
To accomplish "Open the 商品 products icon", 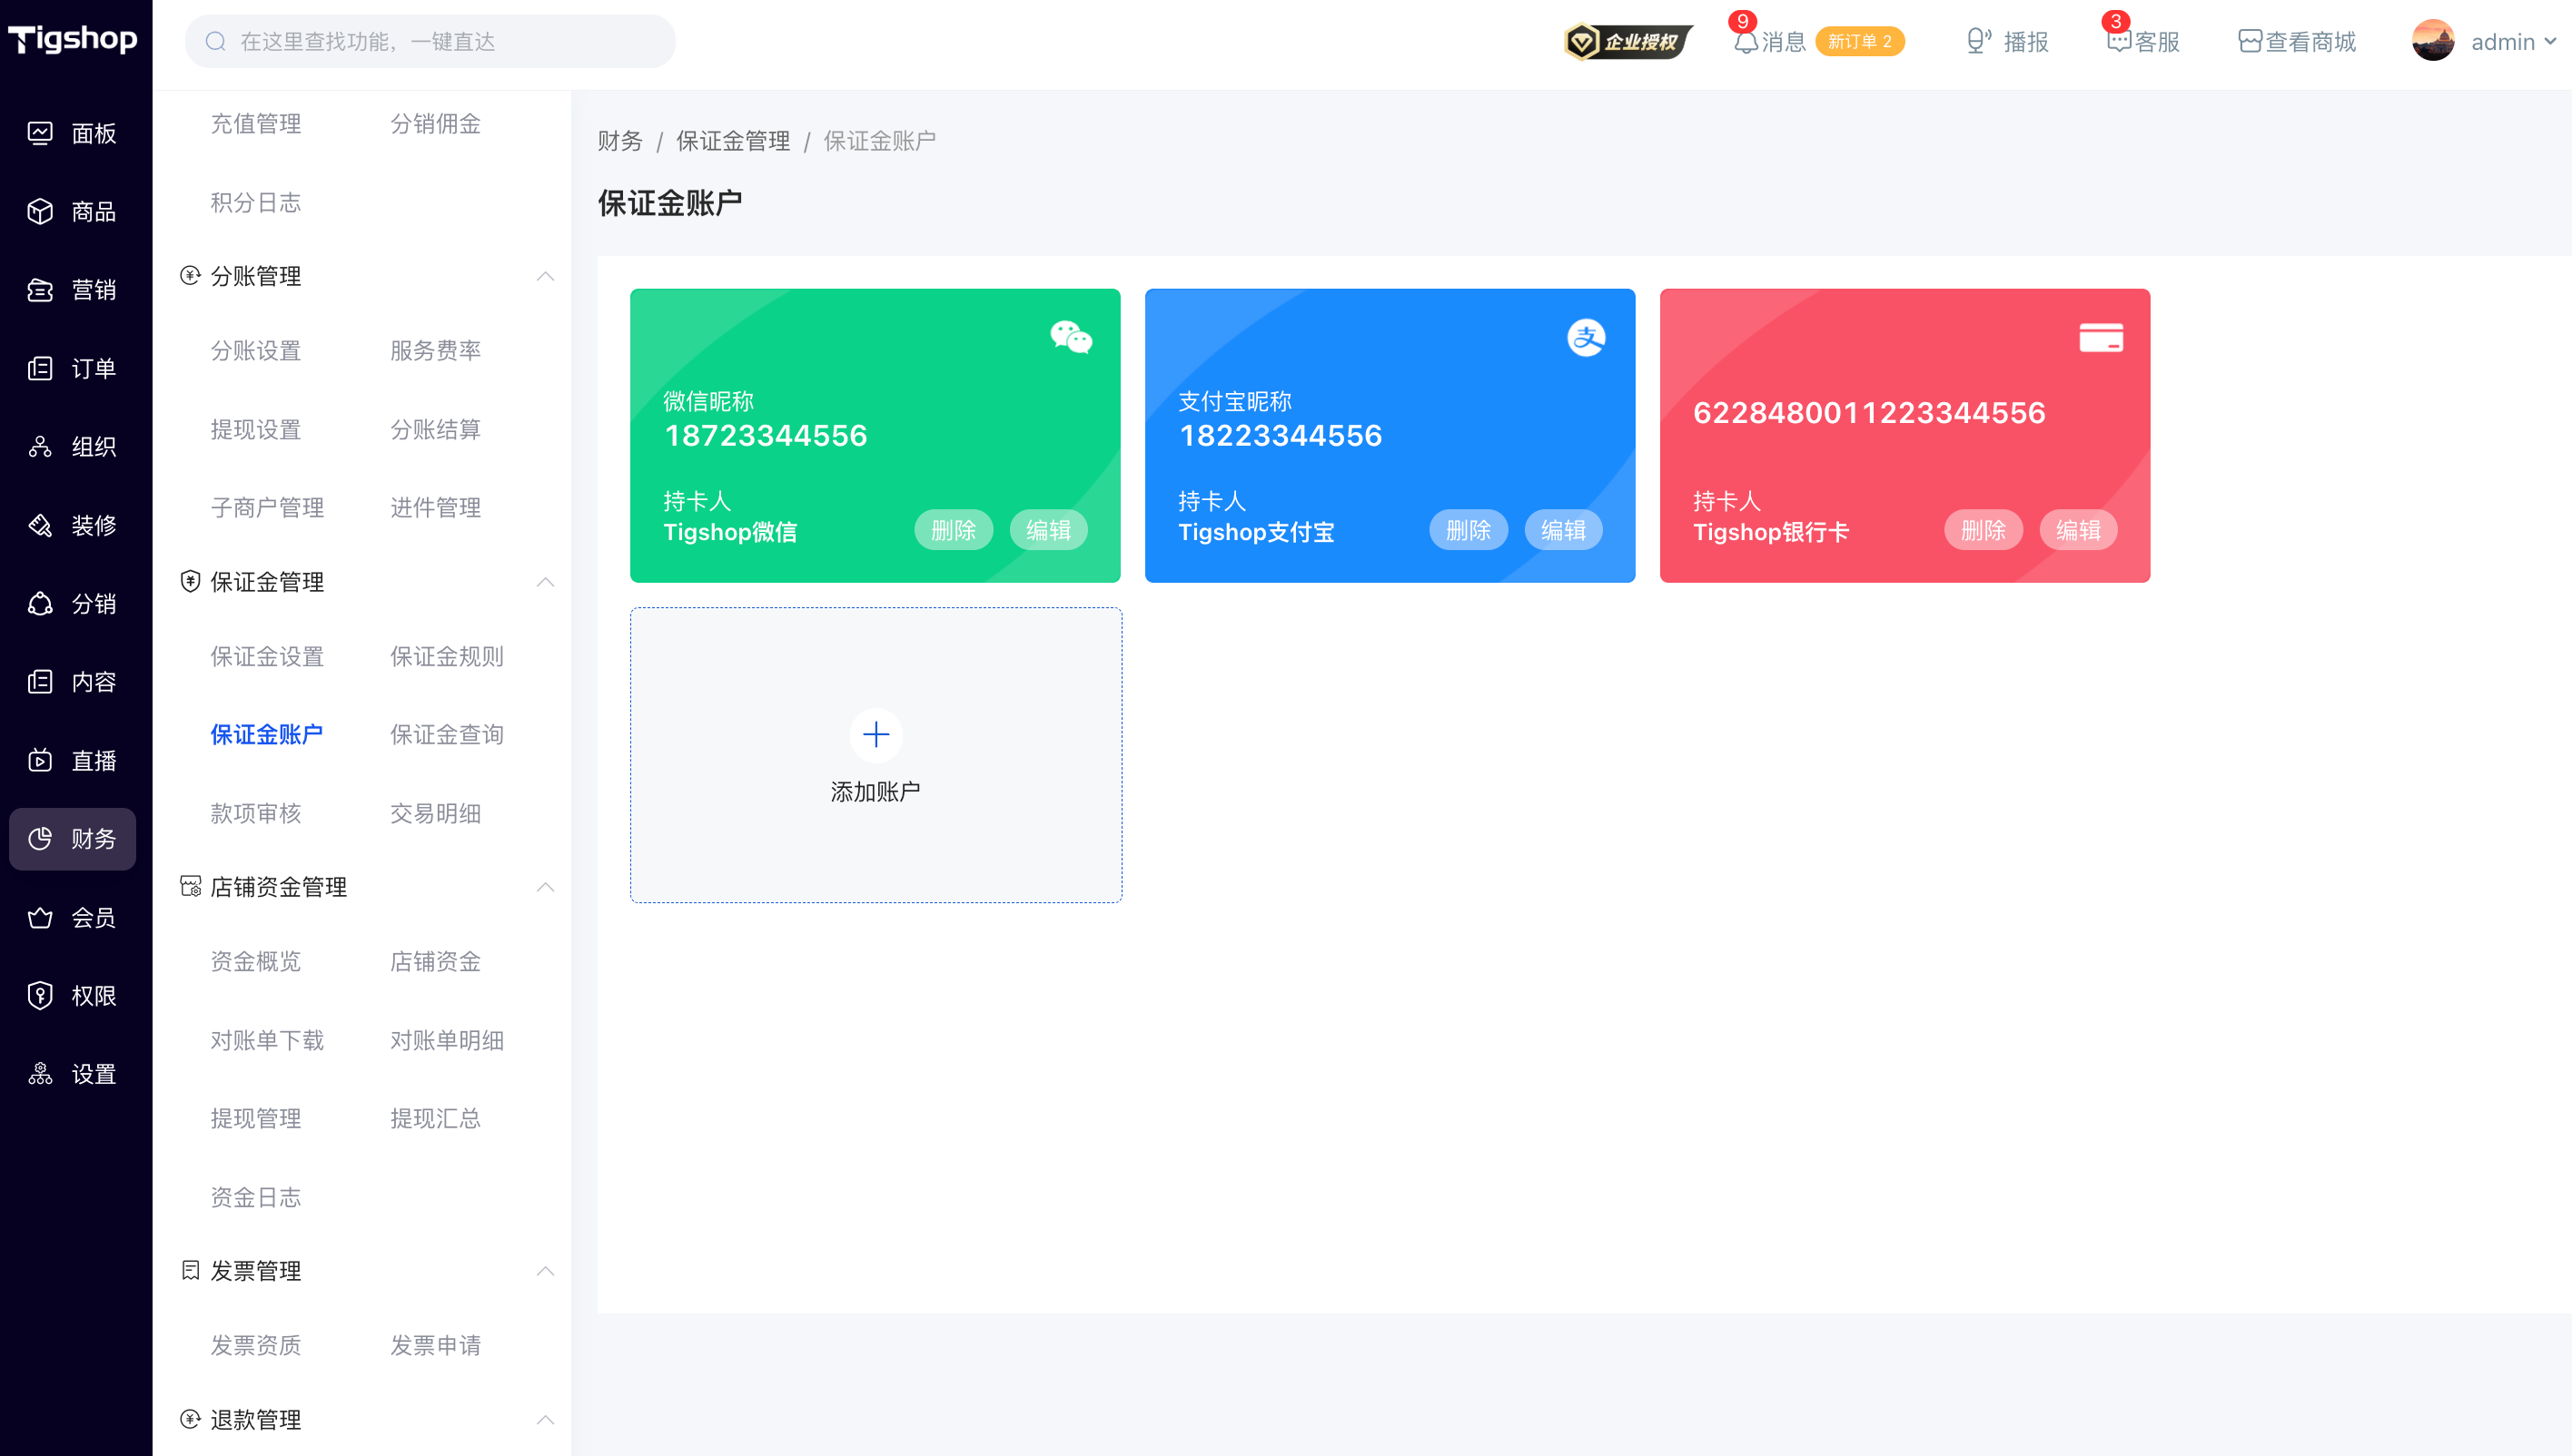I will pyautogui.click(x=40, y=211).
